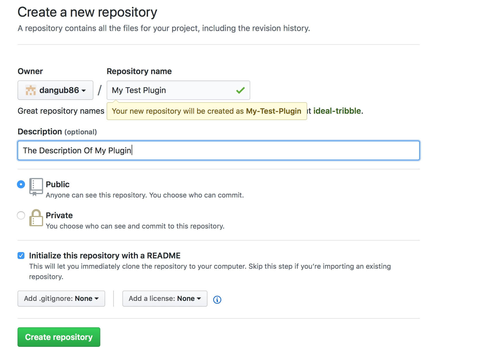Click the Repository name input field
477x352 pixels.
[178, 90]
